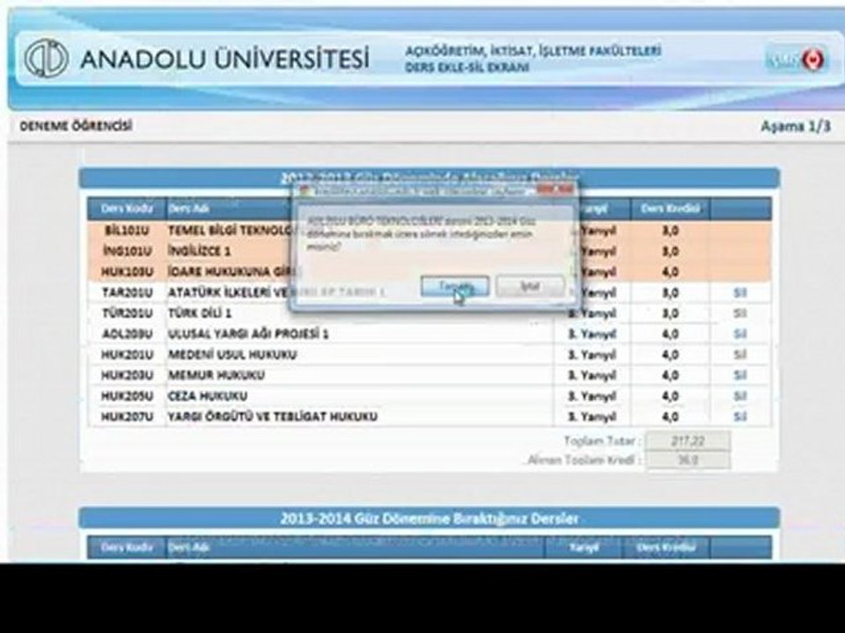Screen dimensions: 845x633
Task: Click the MEMUR HUKUKU course name
Action: (x=217, y=375)
